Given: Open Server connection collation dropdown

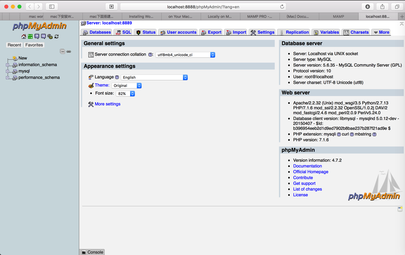Looking at the screenshot, I should pyautogui.click(x=185, y=55).
